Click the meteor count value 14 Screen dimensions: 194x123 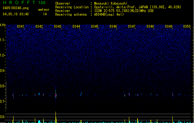pos(45,14)
